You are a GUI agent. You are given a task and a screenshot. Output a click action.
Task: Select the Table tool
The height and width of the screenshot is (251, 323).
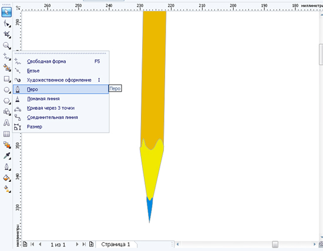[6, 134]
